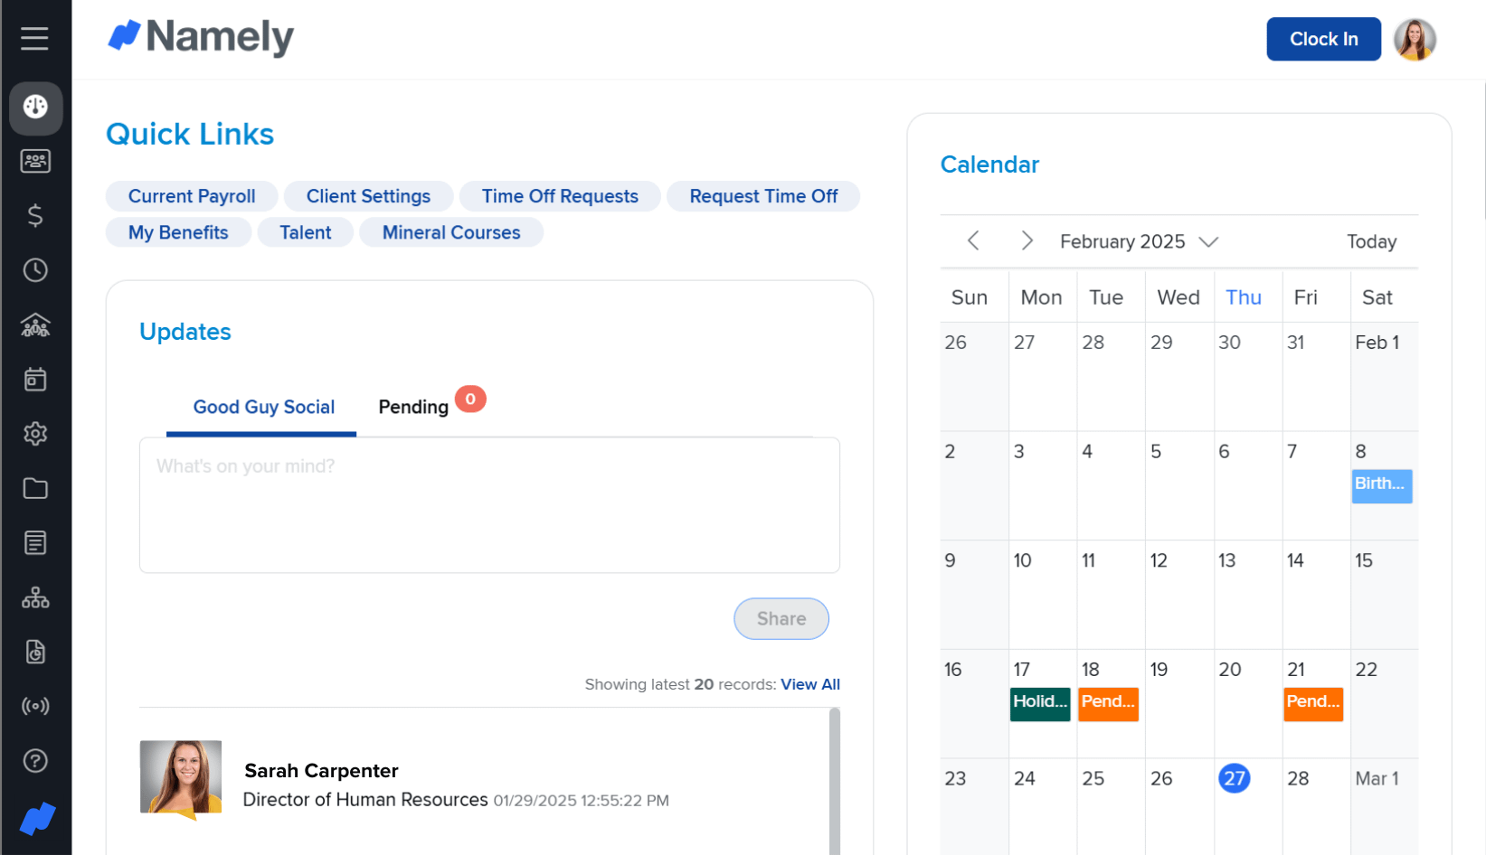Viewport: 1486px width, 855px height.
Task: Open the user profile avatar in header
Action: [1415, 40]
